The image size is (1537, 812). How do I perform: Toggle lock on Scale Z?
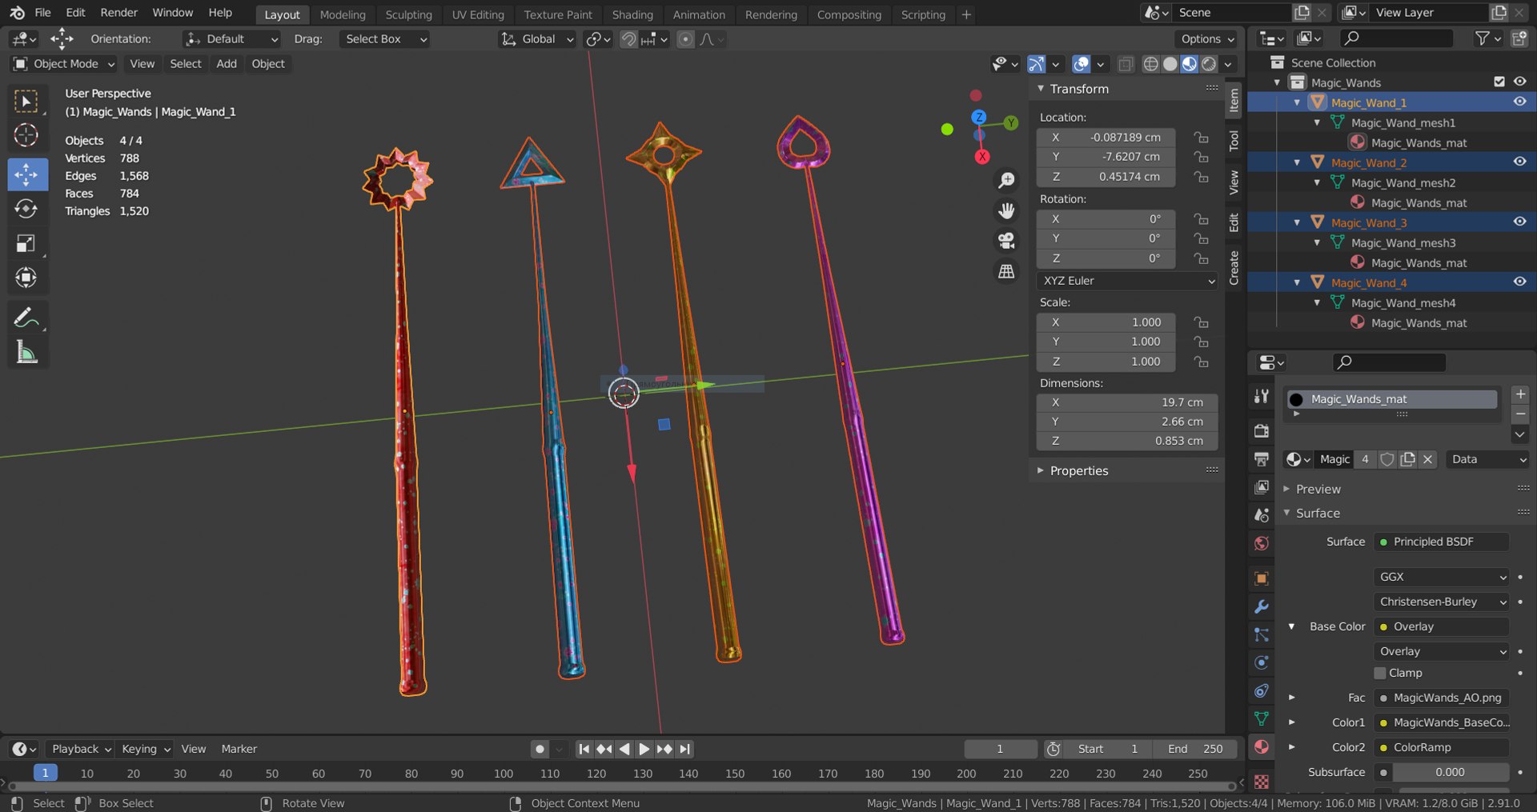point(1201,362)
